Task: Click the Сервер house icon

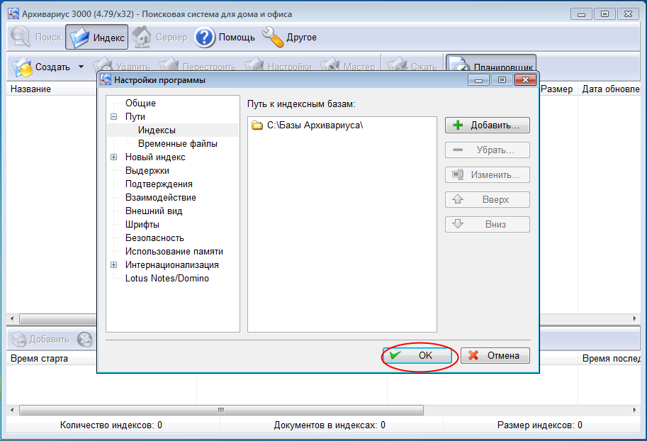Action: [x=142, y=37]
